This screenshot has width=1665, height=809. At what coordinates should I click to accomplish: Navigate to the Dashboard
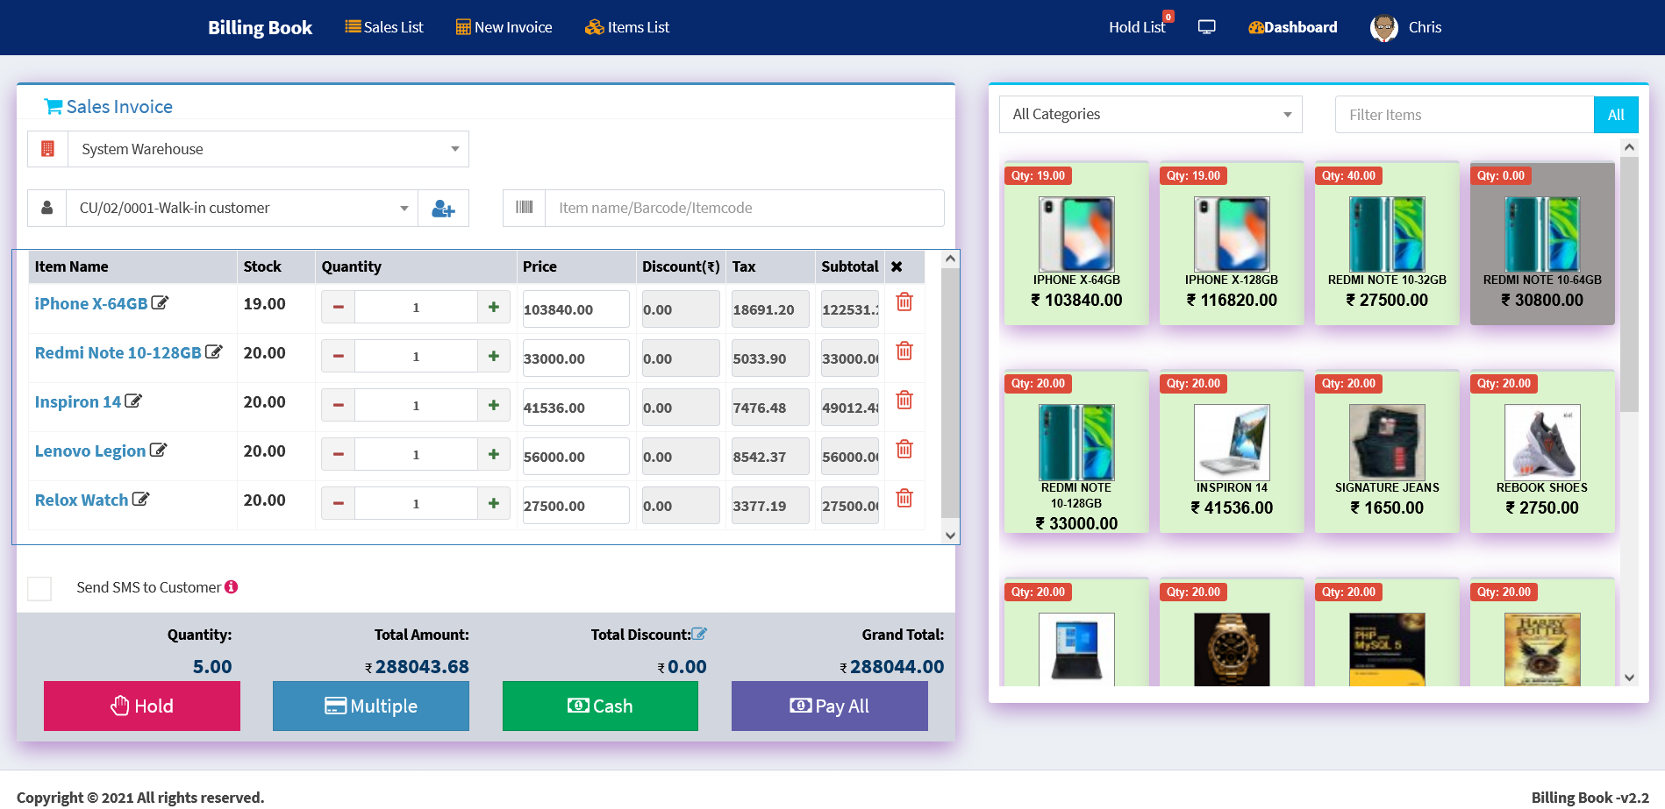click(x=1293, y=27)
